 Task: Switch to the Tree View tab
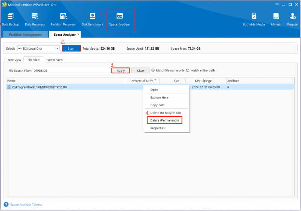tap(14, 60)
